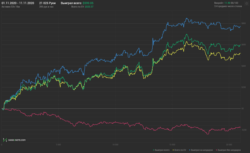Open graph settings gear icon

246,4
